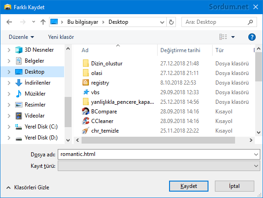The height and width of the screenshot is (198, 263).
Task: Select 3D Nesneler in the sidebar
Action: (x=34, y=50)
